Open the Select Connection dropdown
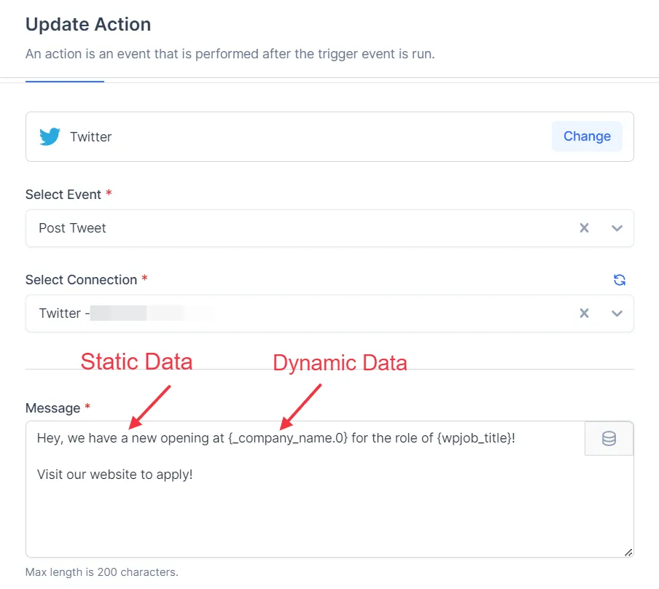 pyautogui.click(x=617, y=313)
